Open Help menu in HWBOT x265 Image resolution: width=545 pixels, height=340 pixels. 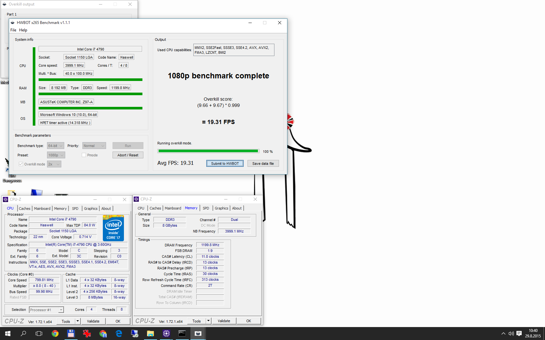tap(23, 30)
